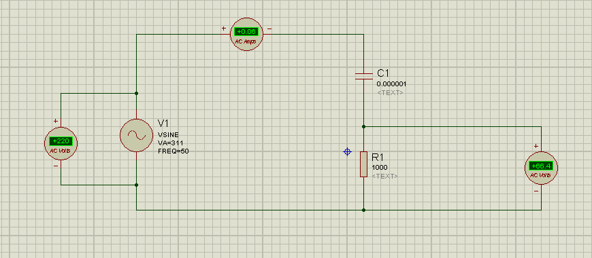
Task: Click the junction dot above V1
Action: point(136,93)
